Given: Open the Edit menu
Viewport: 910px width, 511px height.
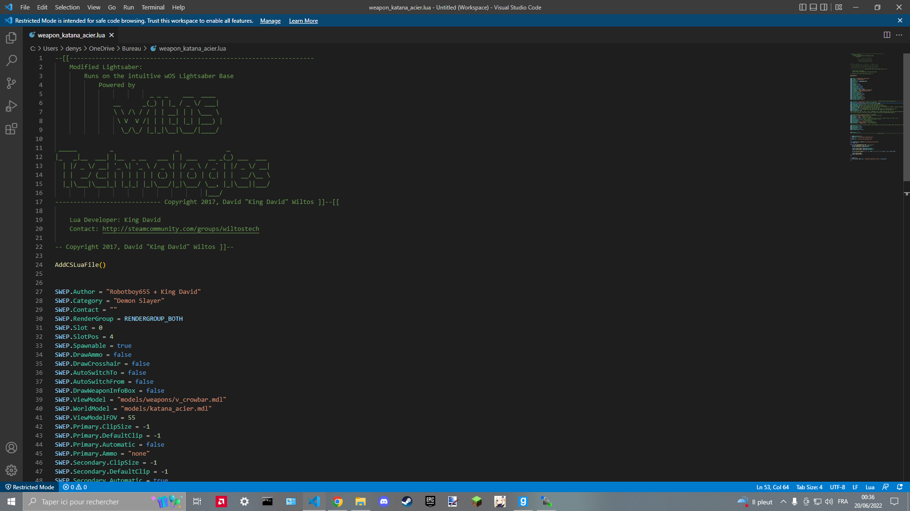Looking at the screenshot, I should coord(42,7).
